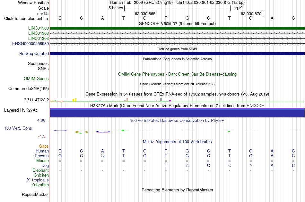Image resolution: width=305 pixels, height=202 pixels.
Task: Open the ENSG00000258989 gene label
Action: click(30, 44)
